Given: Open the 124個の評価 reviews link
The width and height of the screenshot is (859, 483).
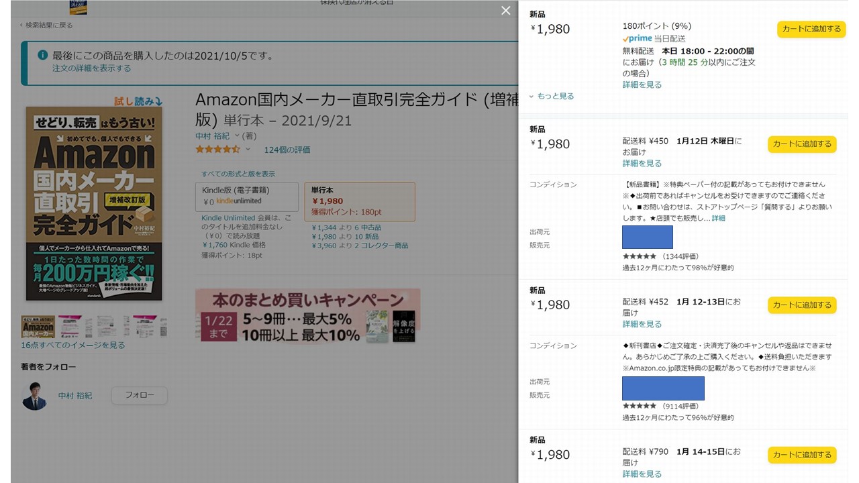Looking at the screenshot, I should click(287, 150).
